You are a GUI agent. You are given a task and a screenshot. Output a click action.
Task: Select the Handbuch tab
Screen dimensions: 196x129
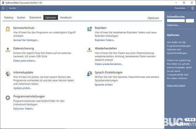pos(66,18)
